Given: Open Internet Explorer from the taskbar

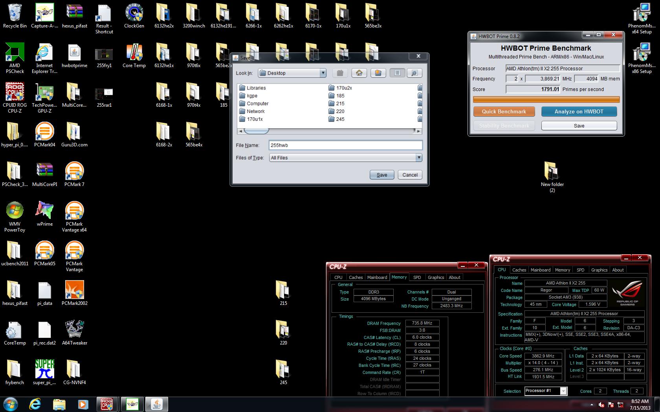Looking at the screenshot, I should click(35, 404).
